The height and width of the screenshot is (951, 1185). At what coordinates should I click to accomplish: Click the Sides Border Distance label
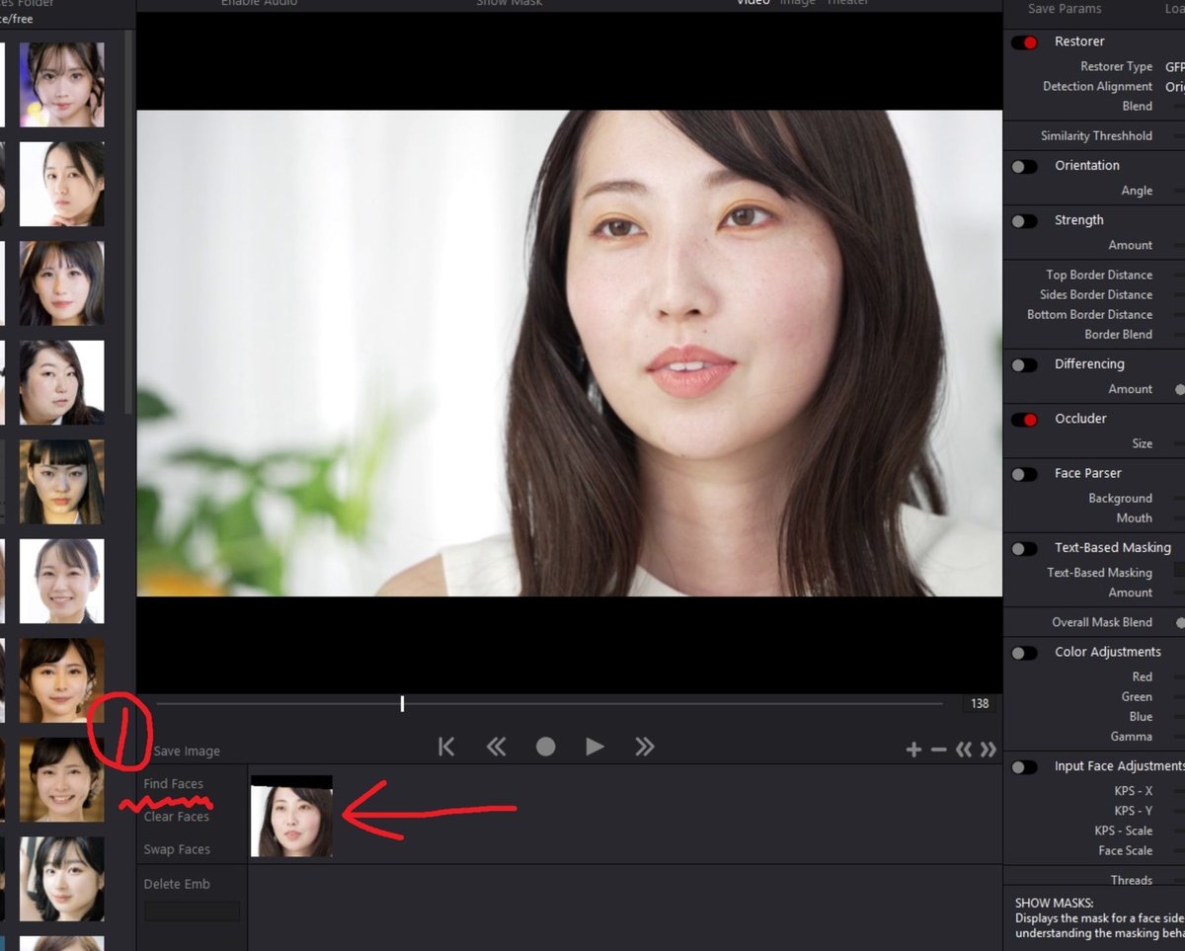point(1096,294)
